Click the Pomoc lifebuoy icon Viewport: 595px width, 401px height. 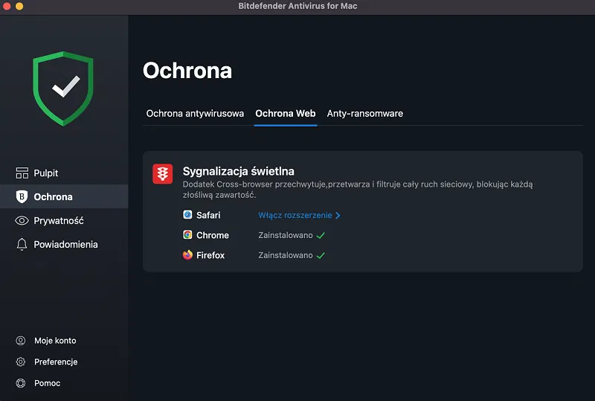pyautogui.click(x=21, y=383)
